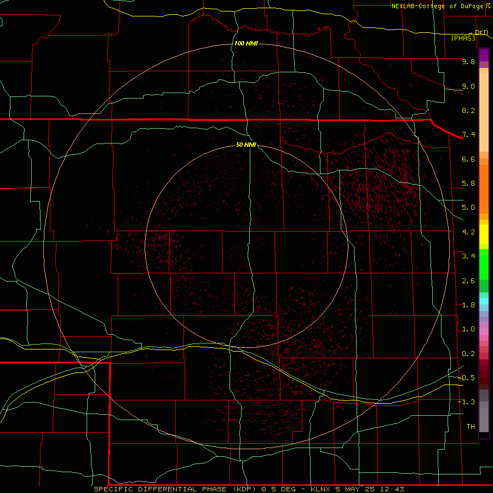This screenshot has width=493, height=493.
Task: Select the 100 NMI range ring label
Action: (x=246, y=43)
